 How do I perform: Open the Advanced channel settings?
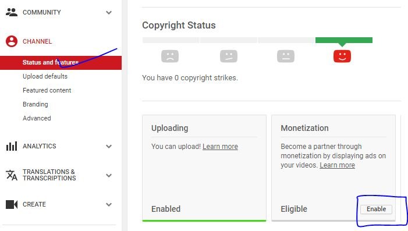click(37, 118)
